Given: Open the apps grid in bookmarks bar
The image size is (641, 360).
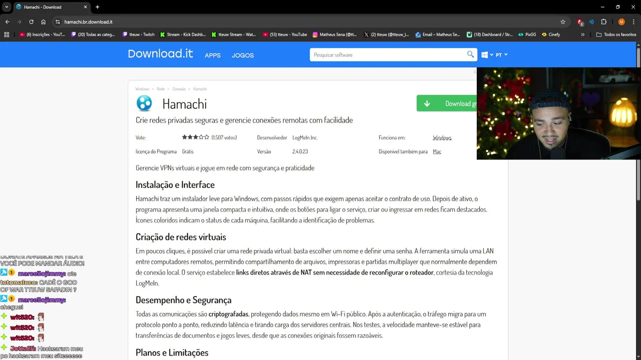Looking at the screenshot, I should coord(7,34).
